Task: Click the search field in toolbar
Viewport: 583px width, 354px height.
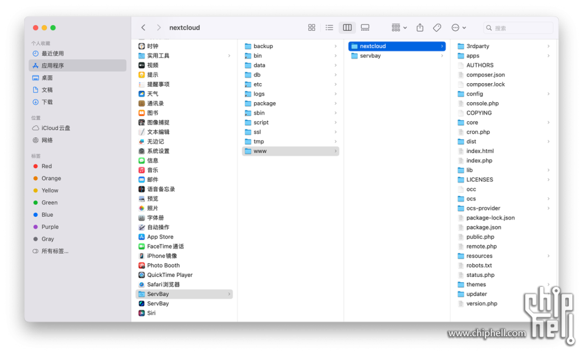Action: pyautogui.click(x=518, y=28)
